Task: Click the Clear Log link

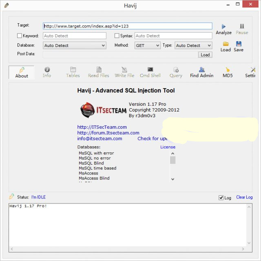Action: pyautogui.click(x=244, y=197)
